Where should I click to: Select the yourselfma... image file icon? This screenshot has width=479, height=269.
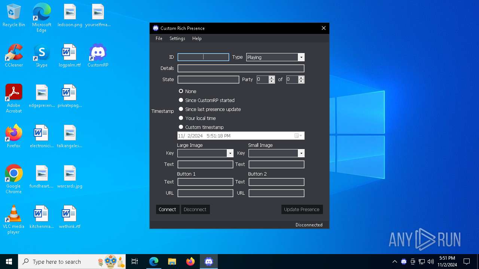tap(98, 16)
